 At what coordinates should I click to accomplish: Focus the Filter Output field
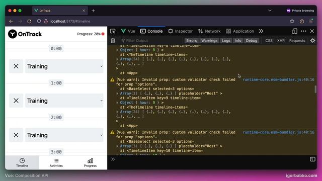click(151, 41)
